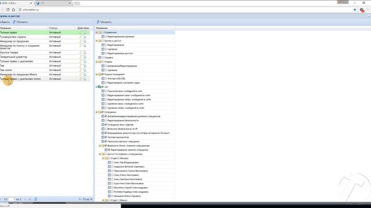Switch to the second browser tab
The height and width of the screenshot is (208, 371).
point(54,3)
